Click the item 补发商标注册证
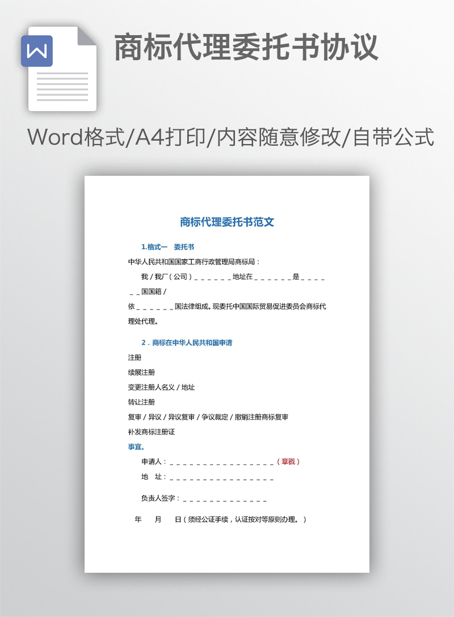The image size is (454, 617). tap(151, 432)
